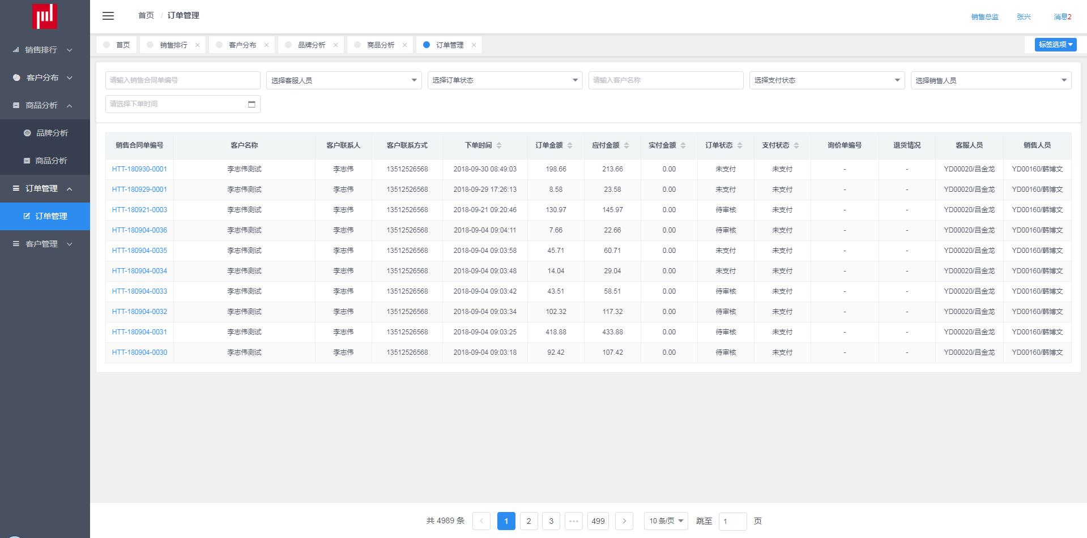This screenshot has height=538, width=1087.
Task: Open 商品分析 submenu item in sidebar
Action: coord(45,161)
